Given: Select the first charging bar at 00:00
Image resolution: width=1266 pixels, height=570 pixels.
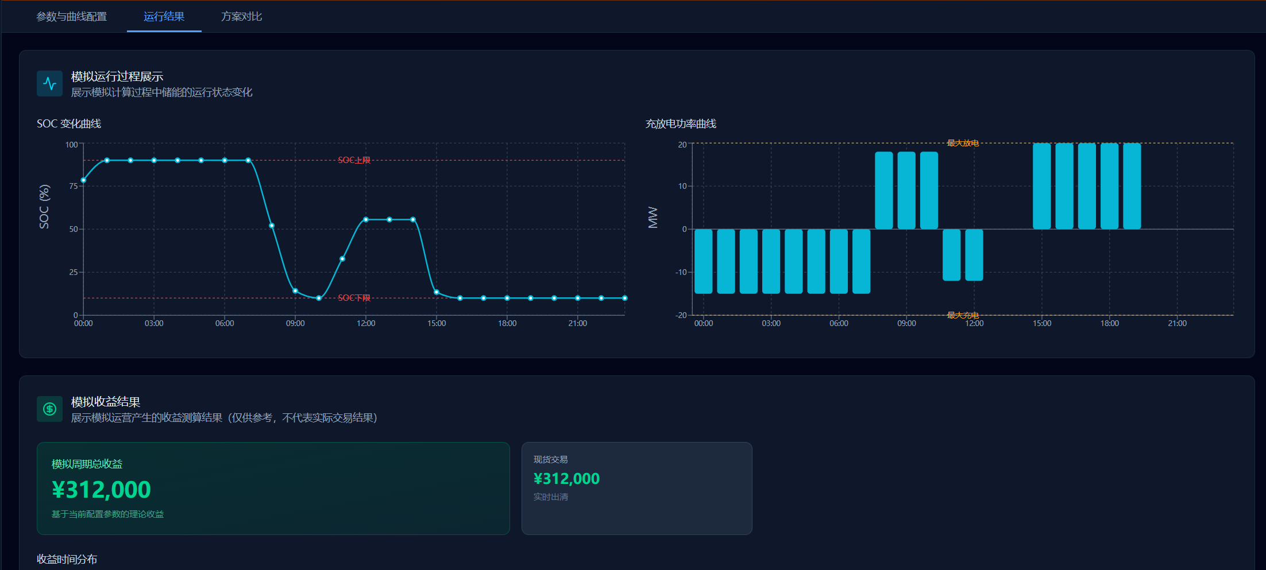Looking at the screenshot, I should tap(704, 261).
